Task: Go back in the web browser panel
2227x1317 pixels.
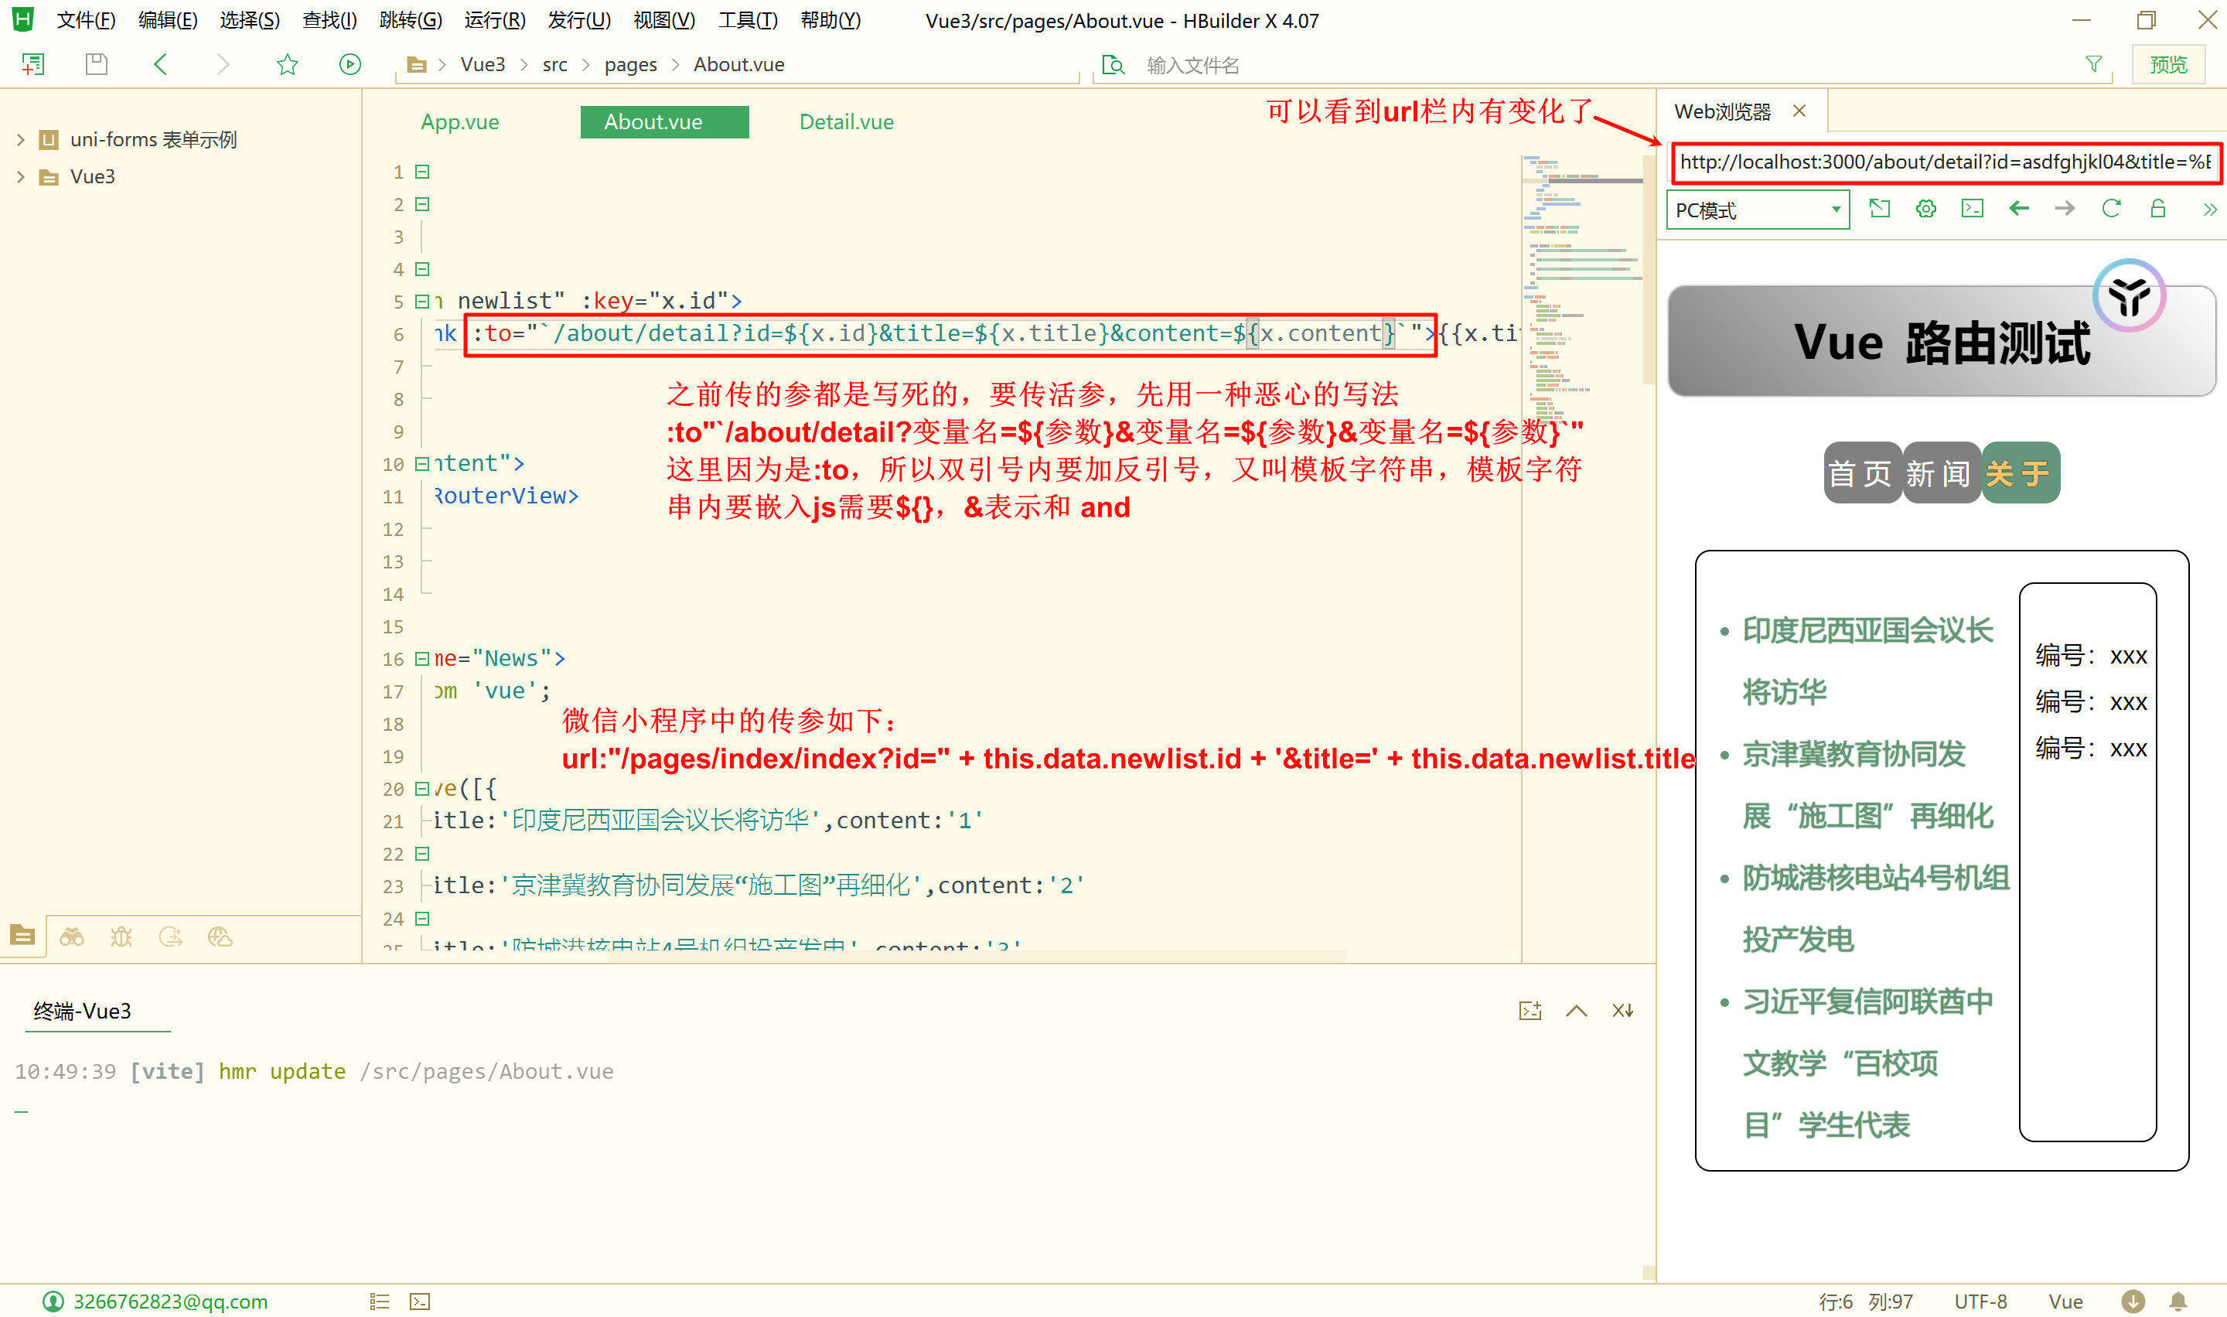Action: click(x=2018, y=210)
